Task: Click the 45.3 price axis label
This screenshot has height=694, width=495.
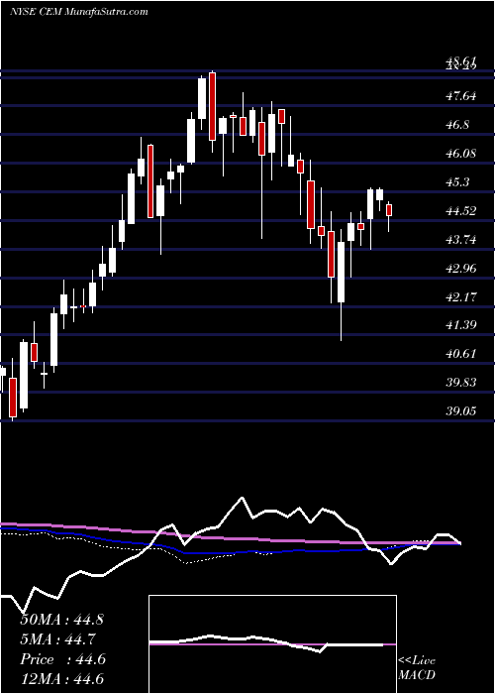Action: click(457, 182)
